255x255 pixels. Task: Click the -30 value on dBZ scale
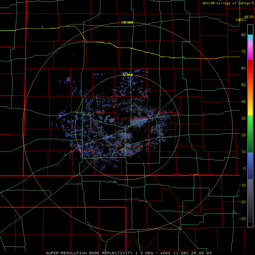click(x=242, y=218)
